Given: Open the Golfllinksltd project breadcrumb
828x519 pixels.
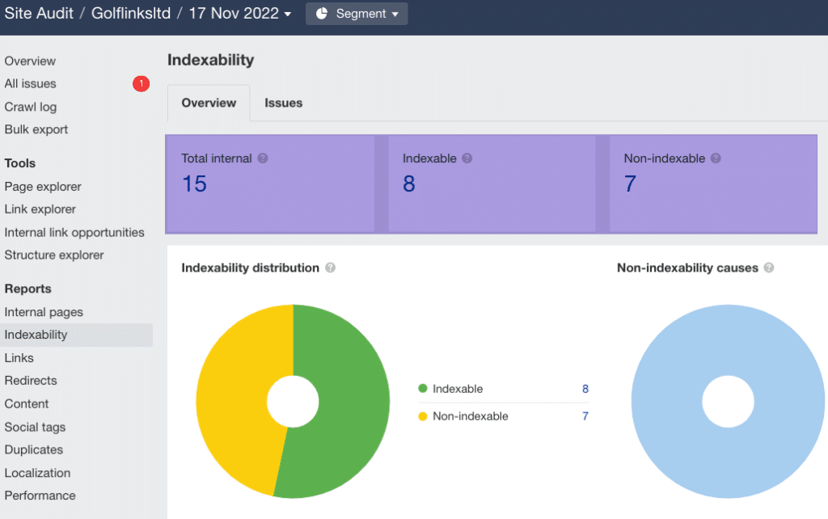Looking at the screenshot, I should (131, 14).
